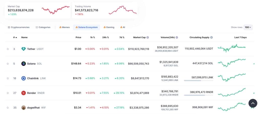258x114 pixels.
Task: Sort table by 24h % column
Action: click(x=106, y=37)
